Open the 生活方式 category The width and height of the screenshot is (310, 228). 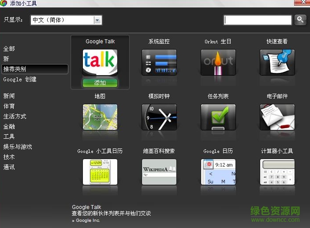pyautogui.click(x=15, y=116)
